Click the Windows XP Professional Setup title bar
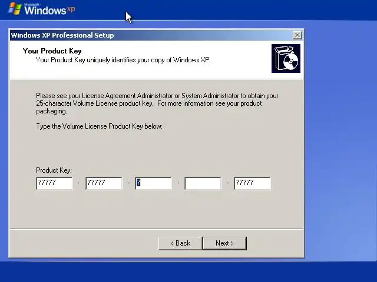The height and width of the screenshot is (282, 377). tap(156, 35)
